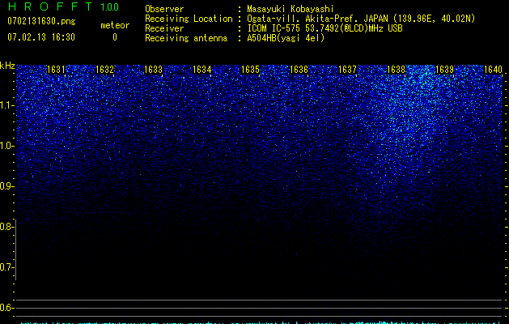Click the meteor count value 0
This screenshot has height=324, width=509.
pos(115,37)
